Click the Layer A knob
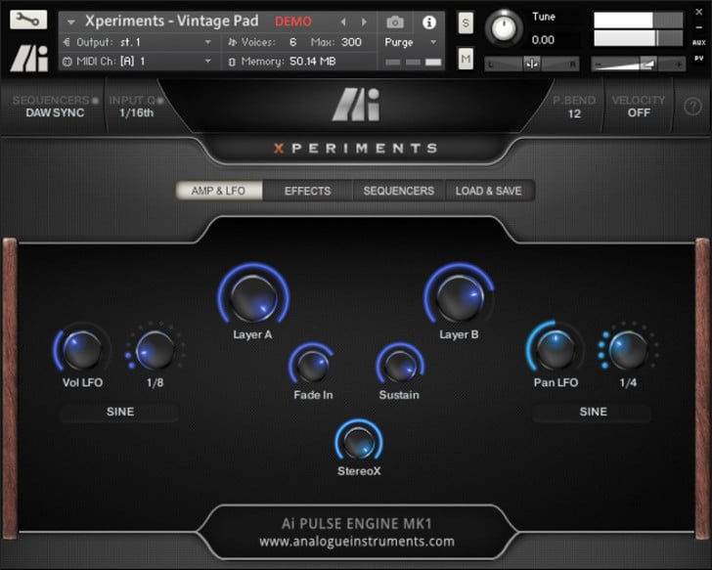Screen dimensions: 712x570 pyautogui.click(x=253, y=296)
